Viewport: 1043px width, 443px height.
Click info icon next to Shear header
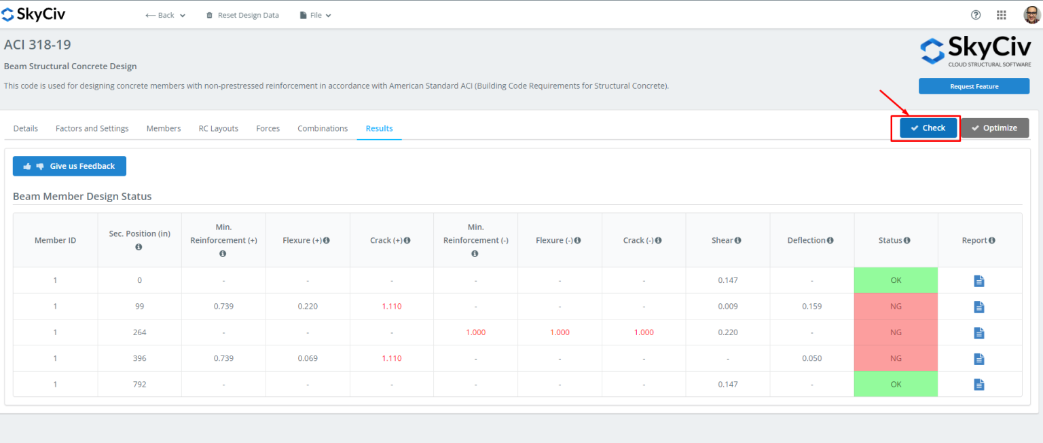click(738, 240)
